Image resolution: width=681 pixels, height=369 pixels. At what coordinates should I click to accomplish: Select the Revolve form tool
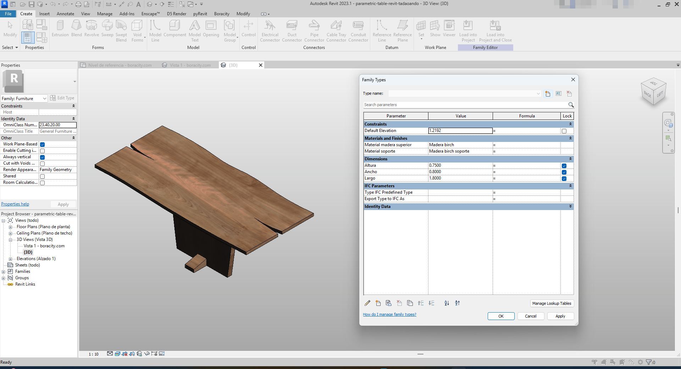pyautogui.click(x=92, y=28)
